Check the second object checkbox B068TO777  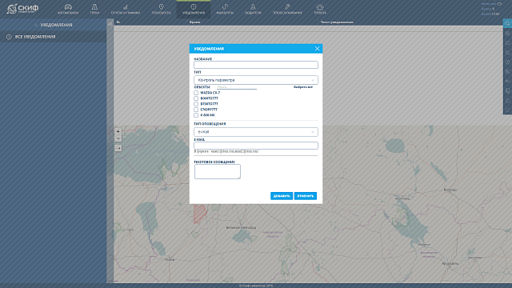196,98
